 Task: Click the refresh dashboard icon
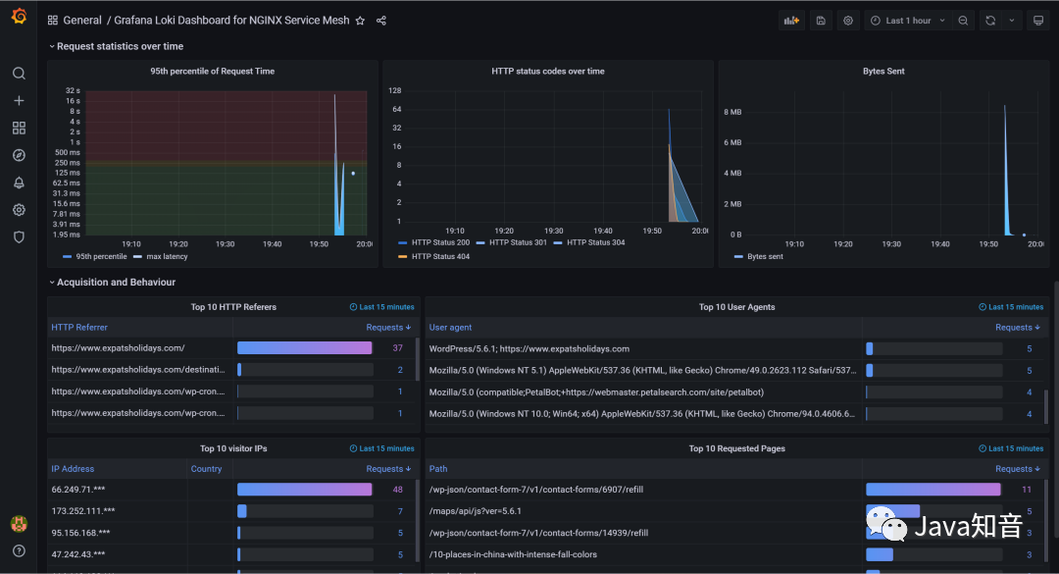(x=990, y=21)
